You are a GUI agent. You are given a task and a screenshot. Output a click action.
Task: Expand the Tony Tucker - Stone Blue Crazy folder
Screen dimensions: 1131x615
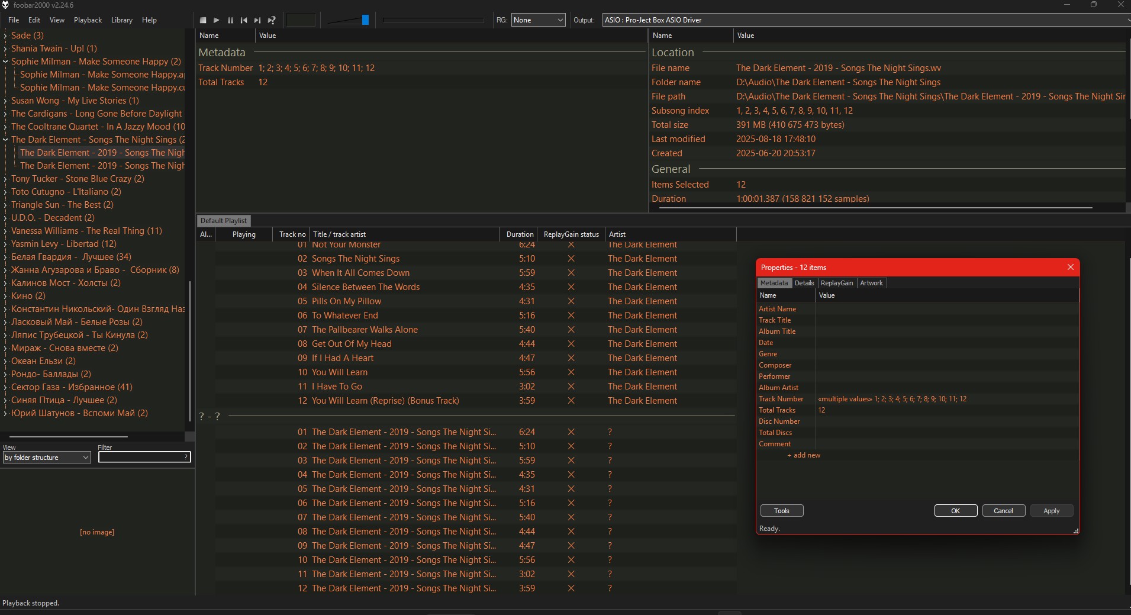pos(5,179)
